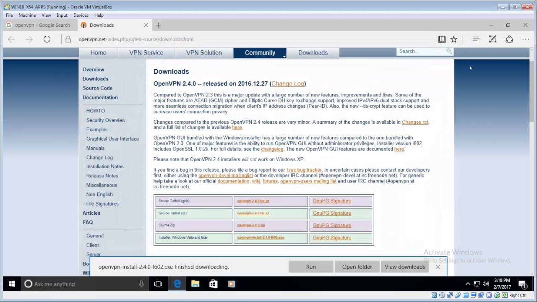Click the site search magnifier icon
The image size is (537, 302).
[x=449, y=51]
